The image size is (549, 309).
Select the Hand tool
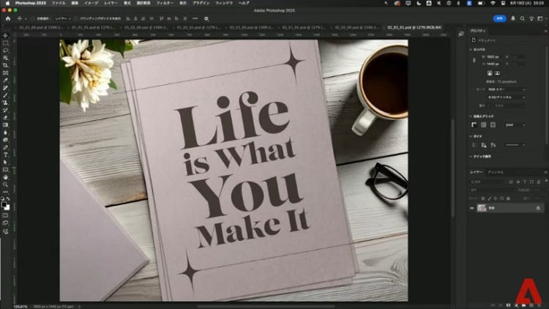(5, 176)
